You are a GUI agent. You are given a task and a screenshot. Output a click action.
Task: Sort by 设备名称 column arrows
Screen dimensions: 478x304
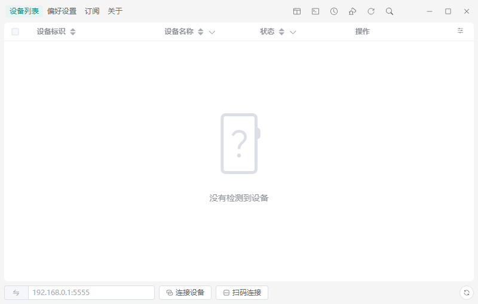tap(201, 32)
